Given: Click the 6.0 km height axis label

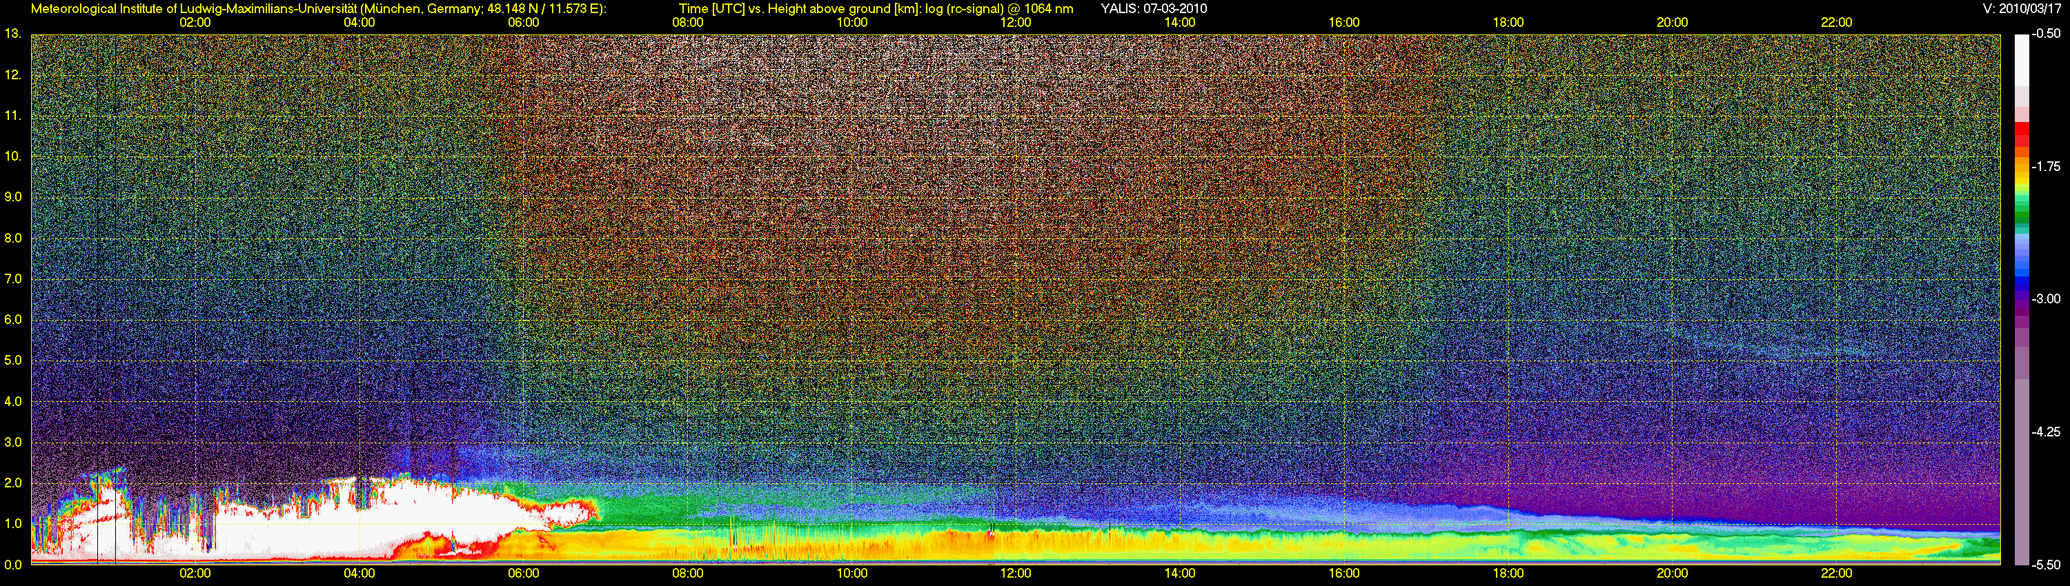Looking at the screenshot, I should point(12,319).
